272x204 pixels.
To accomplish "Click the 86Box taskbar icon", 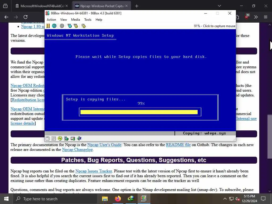I will pyautogui.click(x=144, y=199).
